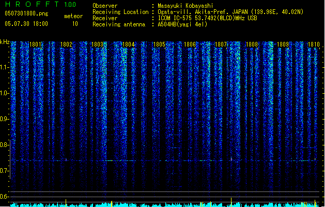Click the 1801 time marker
The height and width of the screenshot is (207, 325).
tap(35, 45)
